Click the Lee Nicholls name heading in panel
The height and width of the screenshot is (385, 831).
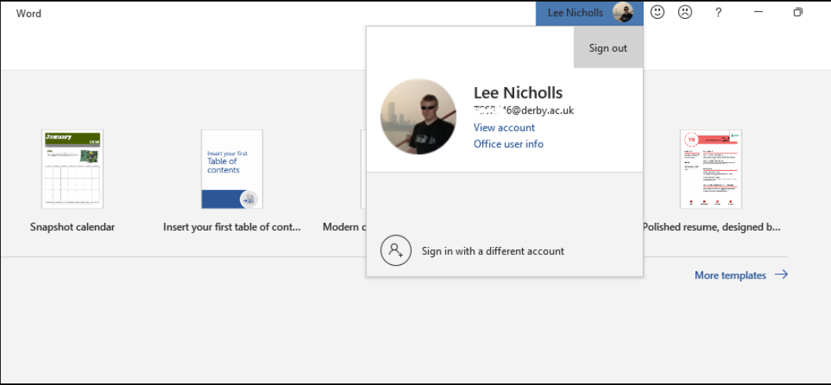517,93
